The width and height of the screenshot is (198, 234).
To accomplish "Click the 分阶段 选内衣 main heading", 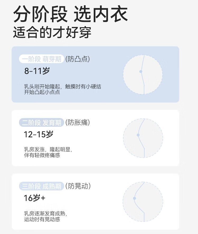I will click(x=70, y=14).
